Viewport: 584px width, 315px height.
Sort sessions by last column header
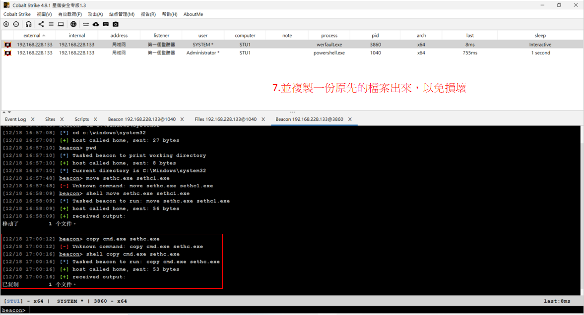point(470,36)
